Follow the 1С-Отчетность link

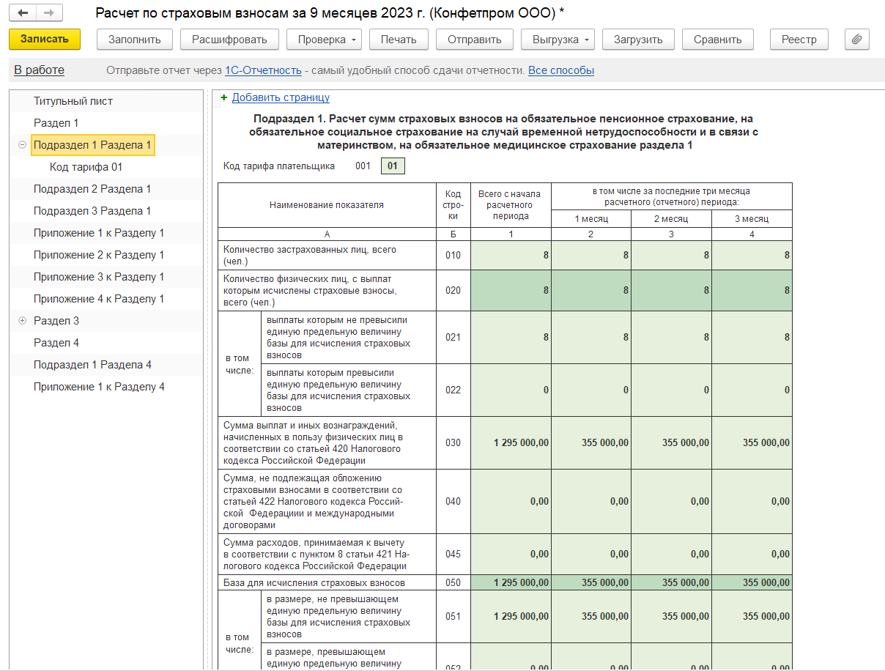[263, 70]
